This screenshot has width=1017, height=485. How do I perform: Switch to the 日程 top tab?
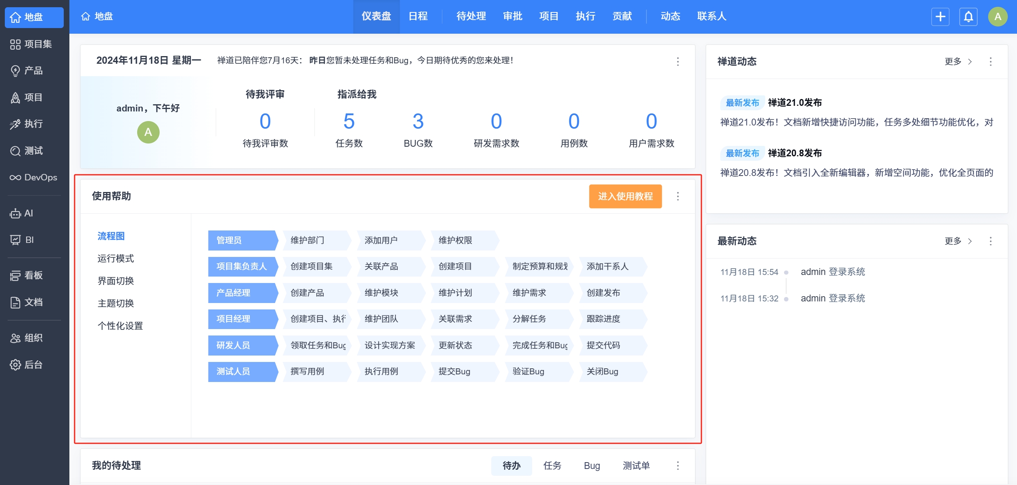coord(418,16)
